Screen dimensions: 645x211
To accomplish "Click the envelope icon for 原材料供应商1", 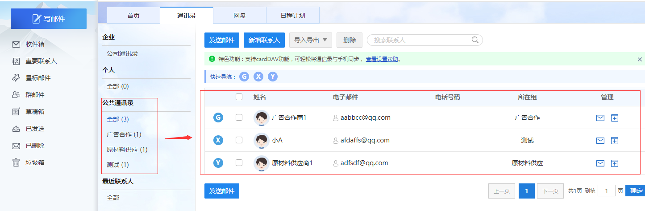I will click(600, 163).
